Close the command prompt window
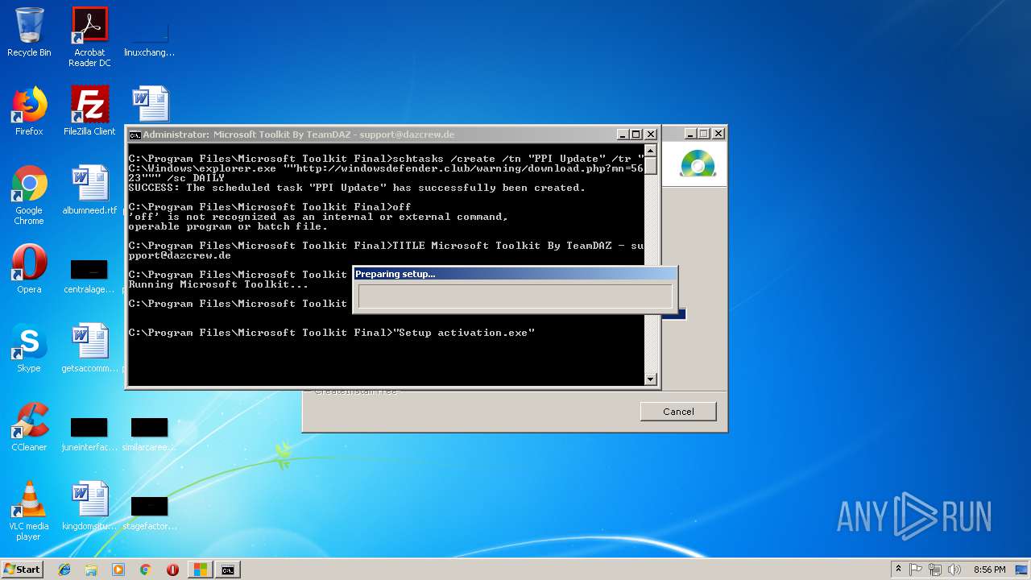Image resolution: width=1031 pixels, height=580 pixels. pyautogui.click(x=651, y=135)
